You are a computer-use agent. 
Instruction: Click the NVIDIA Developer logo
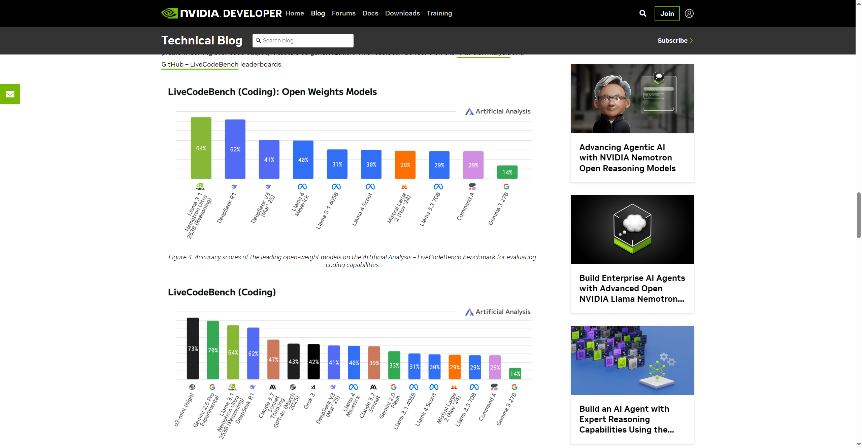221,13
